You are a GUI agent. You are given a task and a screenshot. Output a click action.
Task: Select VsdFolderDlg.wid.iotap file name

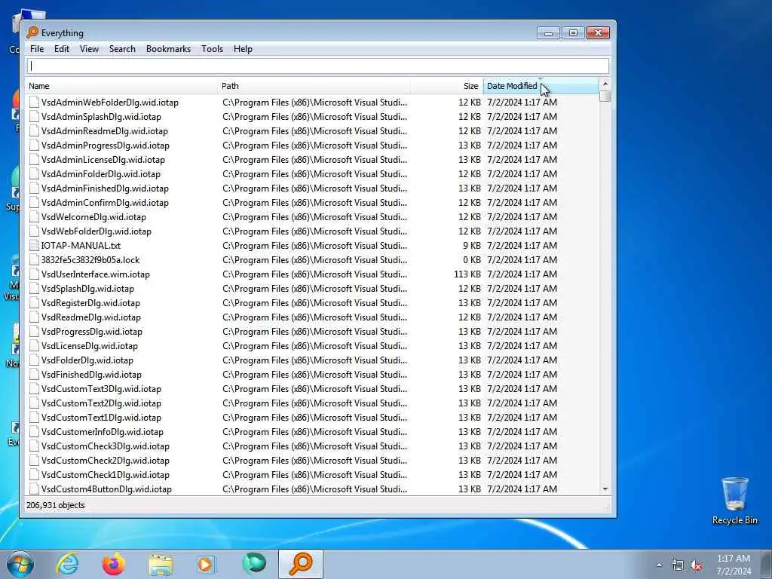87,360
